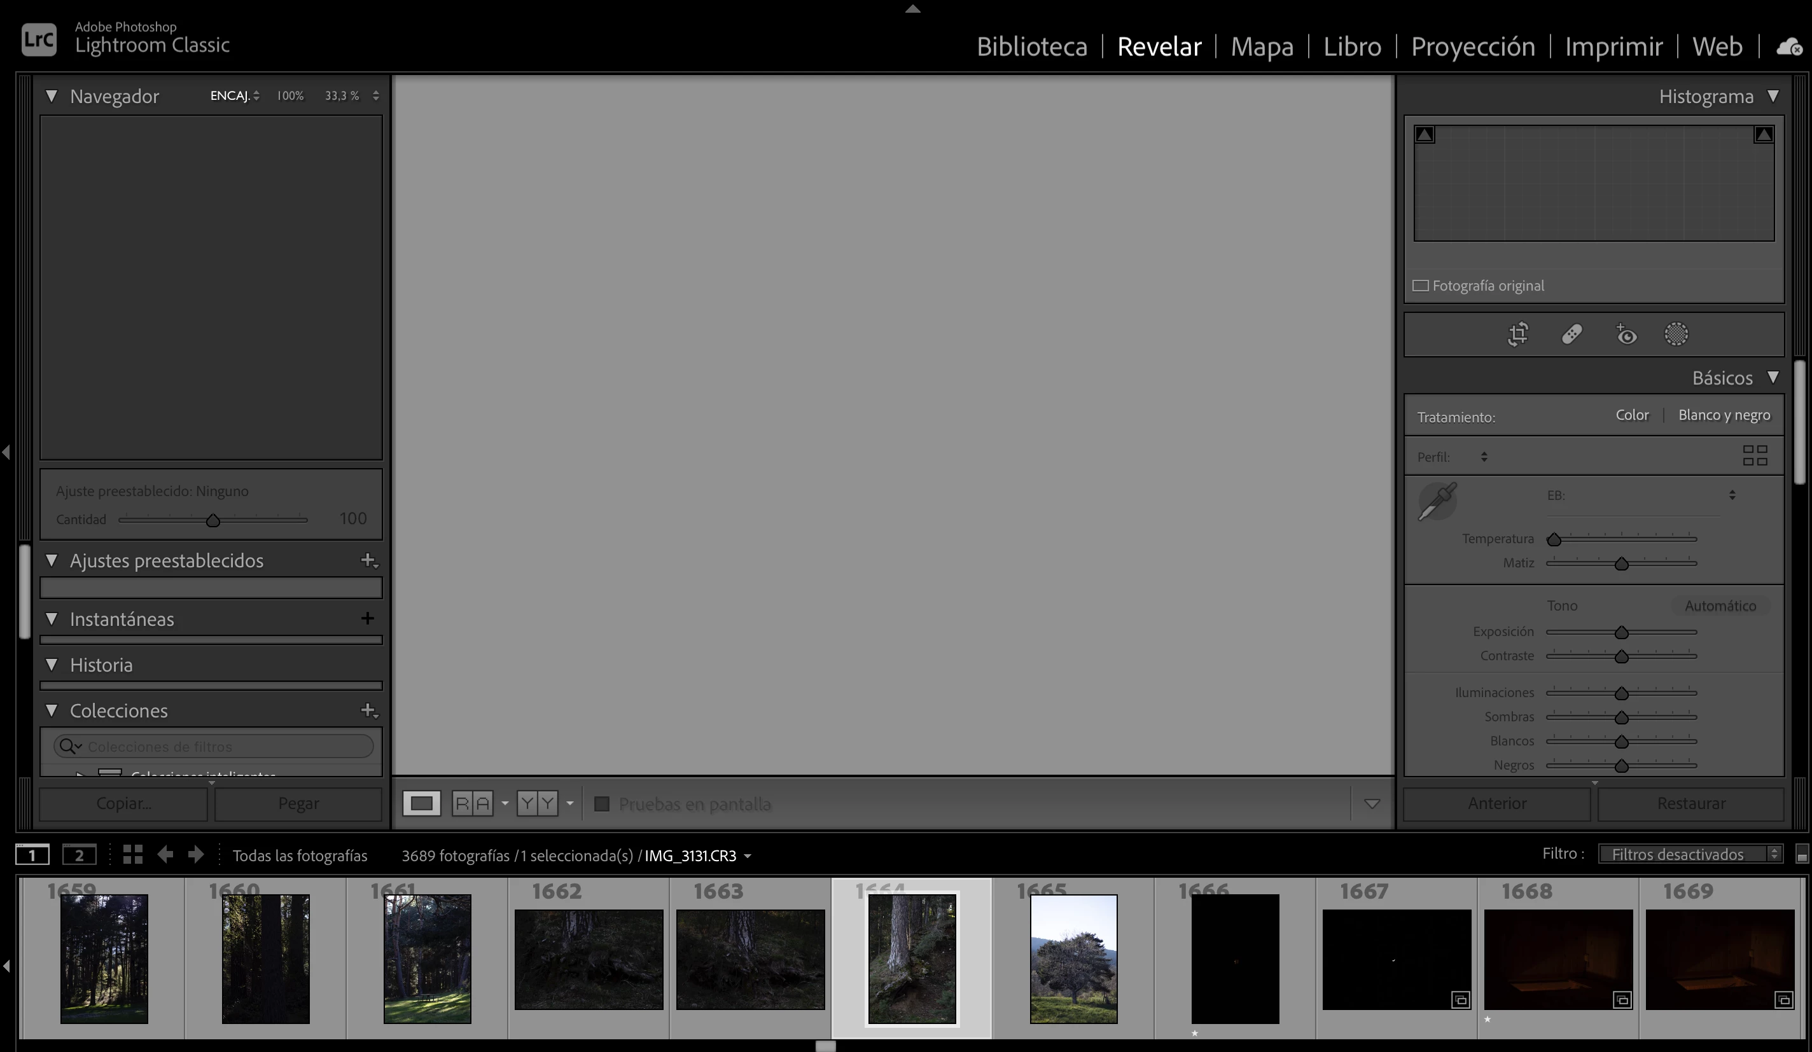Open the Masking tool
The width and height of the screenshot is (1812, 1052).
1676,335
